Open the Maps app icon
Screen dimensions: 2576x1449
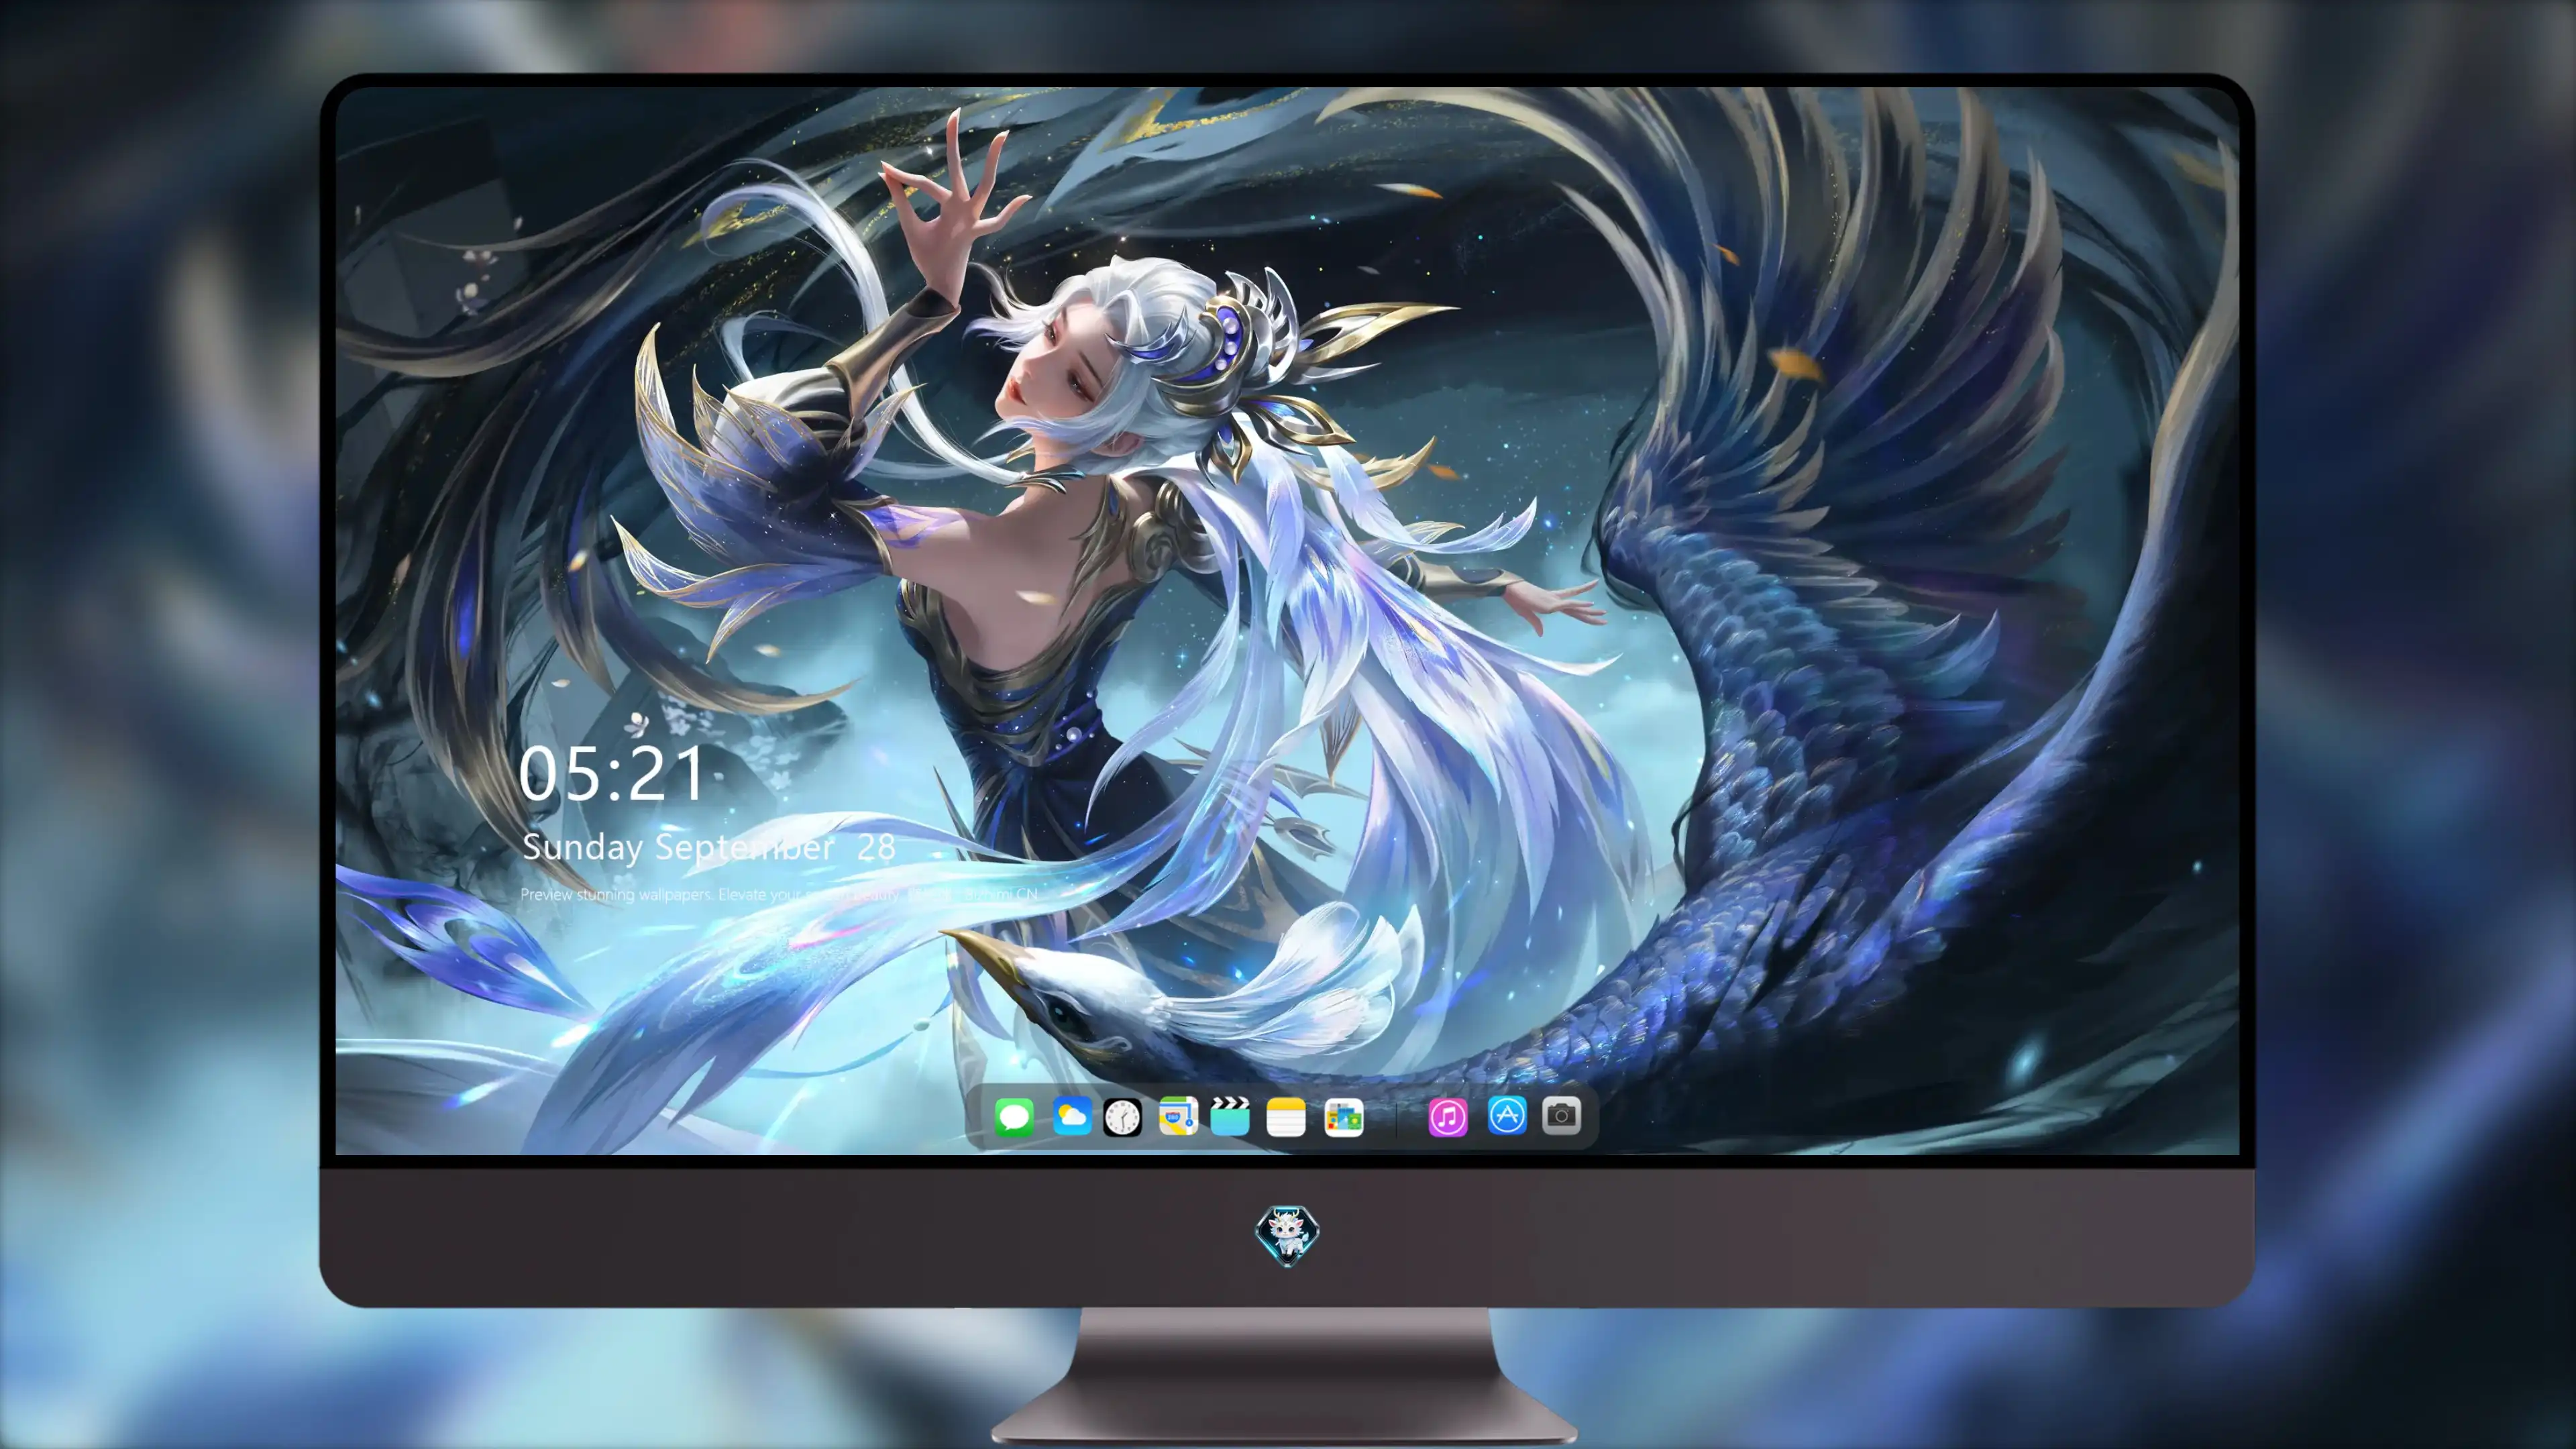1178,1116
